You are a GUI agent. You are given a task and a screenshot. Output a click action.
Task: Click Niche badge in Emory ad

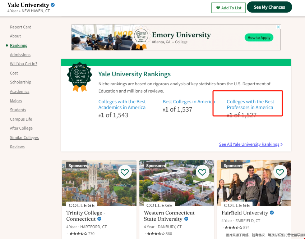click(141, 37)
